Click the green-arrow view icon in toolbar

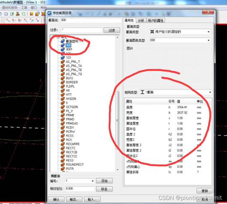(12, 14)
